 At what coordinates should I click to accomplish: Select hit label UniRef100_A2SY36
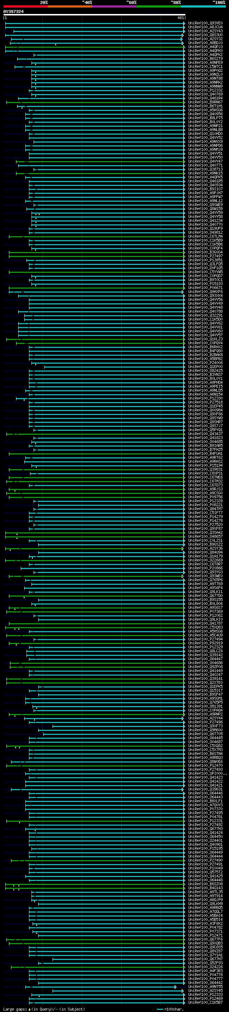205,549
